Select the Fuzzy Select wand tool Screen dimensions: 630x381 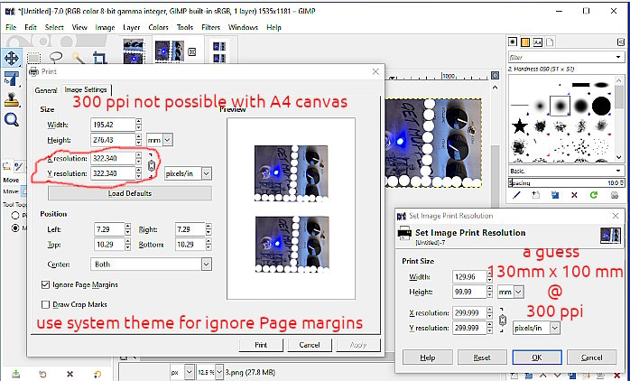79,58
